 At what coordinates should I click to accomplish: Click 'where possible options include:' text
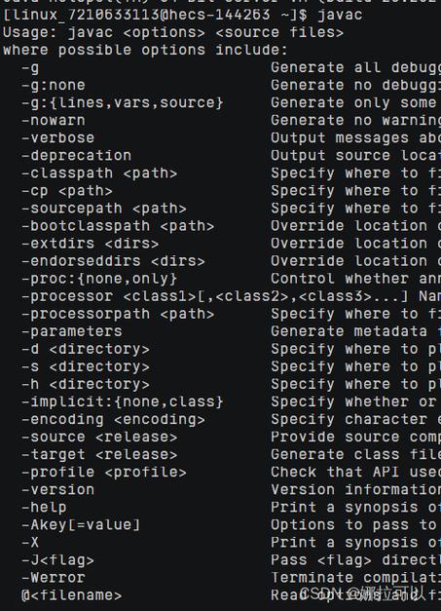click(x=145, y=50)
